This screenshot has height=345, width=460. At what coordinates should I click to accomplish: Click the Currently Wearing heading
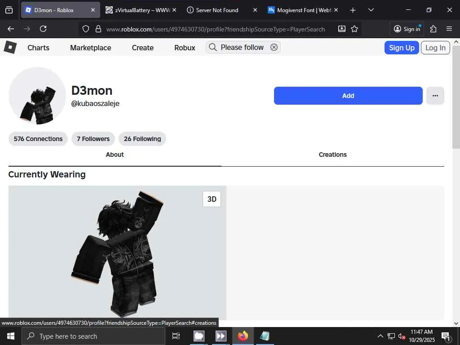coord(47,174)
